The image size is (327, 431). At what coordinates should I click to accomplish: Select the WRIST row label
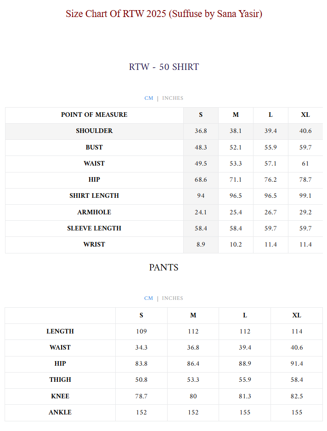(94, 244)
